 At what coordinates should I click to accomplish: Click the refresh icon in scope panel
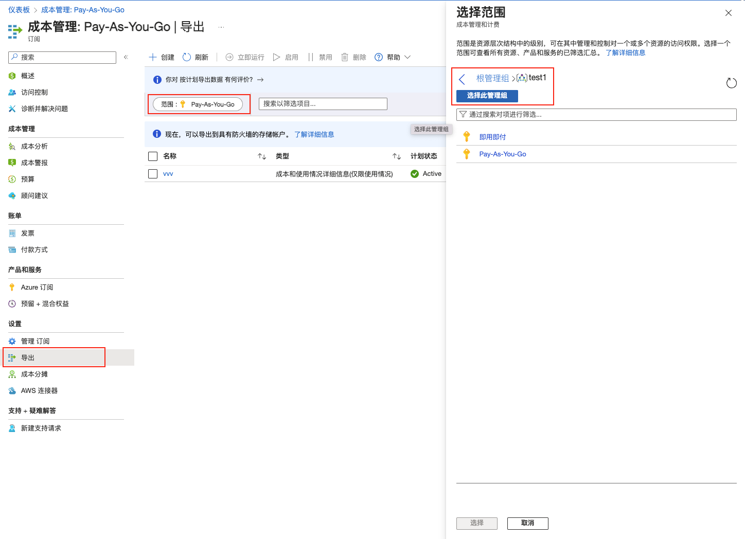point(731,83)
